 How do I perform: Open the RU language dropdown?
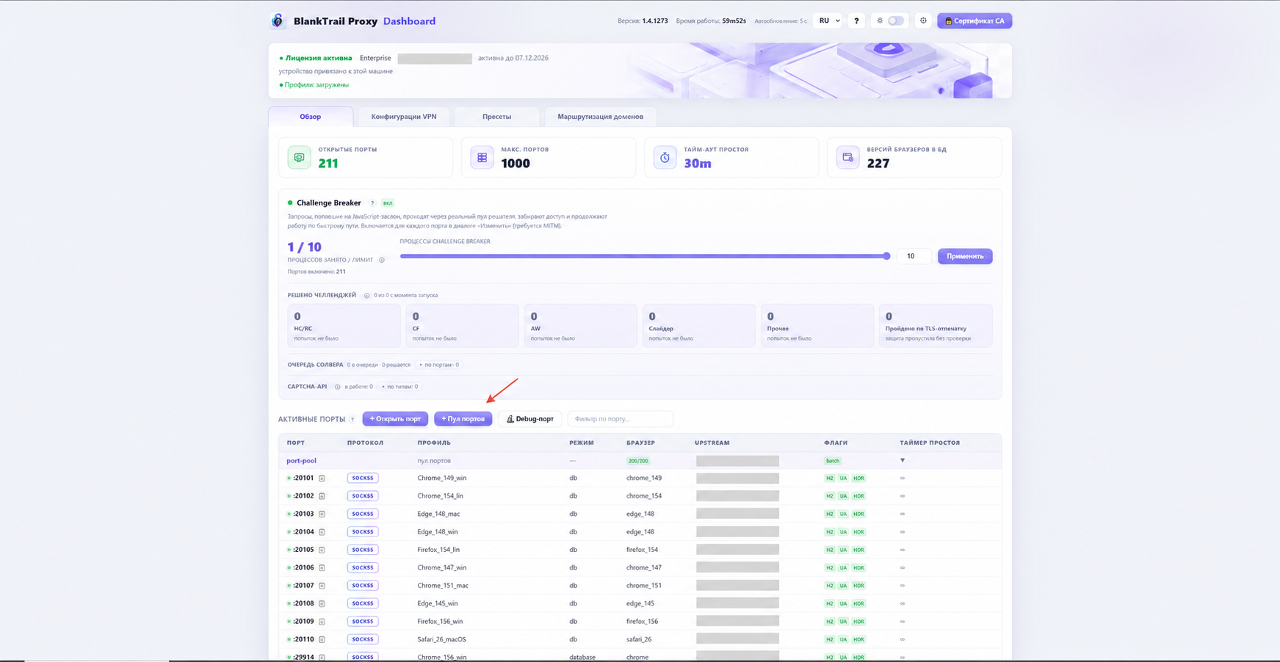829,21
